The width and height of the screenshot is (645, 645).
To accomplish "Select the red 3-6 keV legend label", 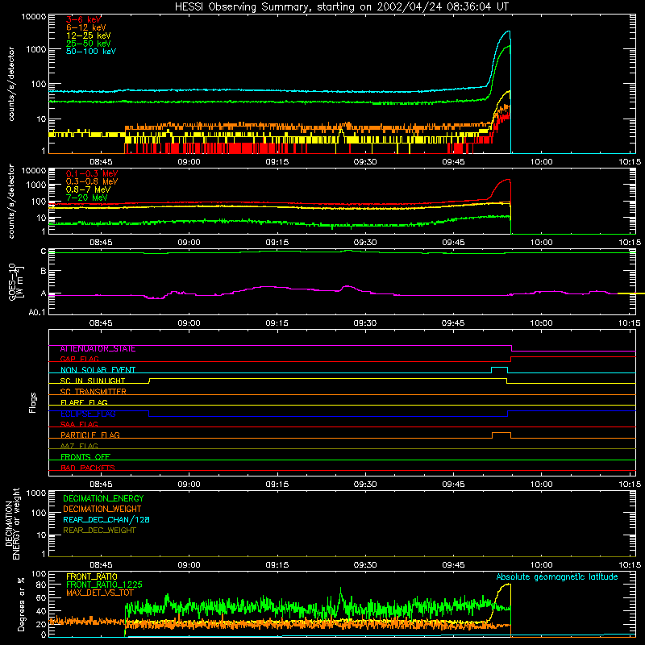I will click(84, 19).
